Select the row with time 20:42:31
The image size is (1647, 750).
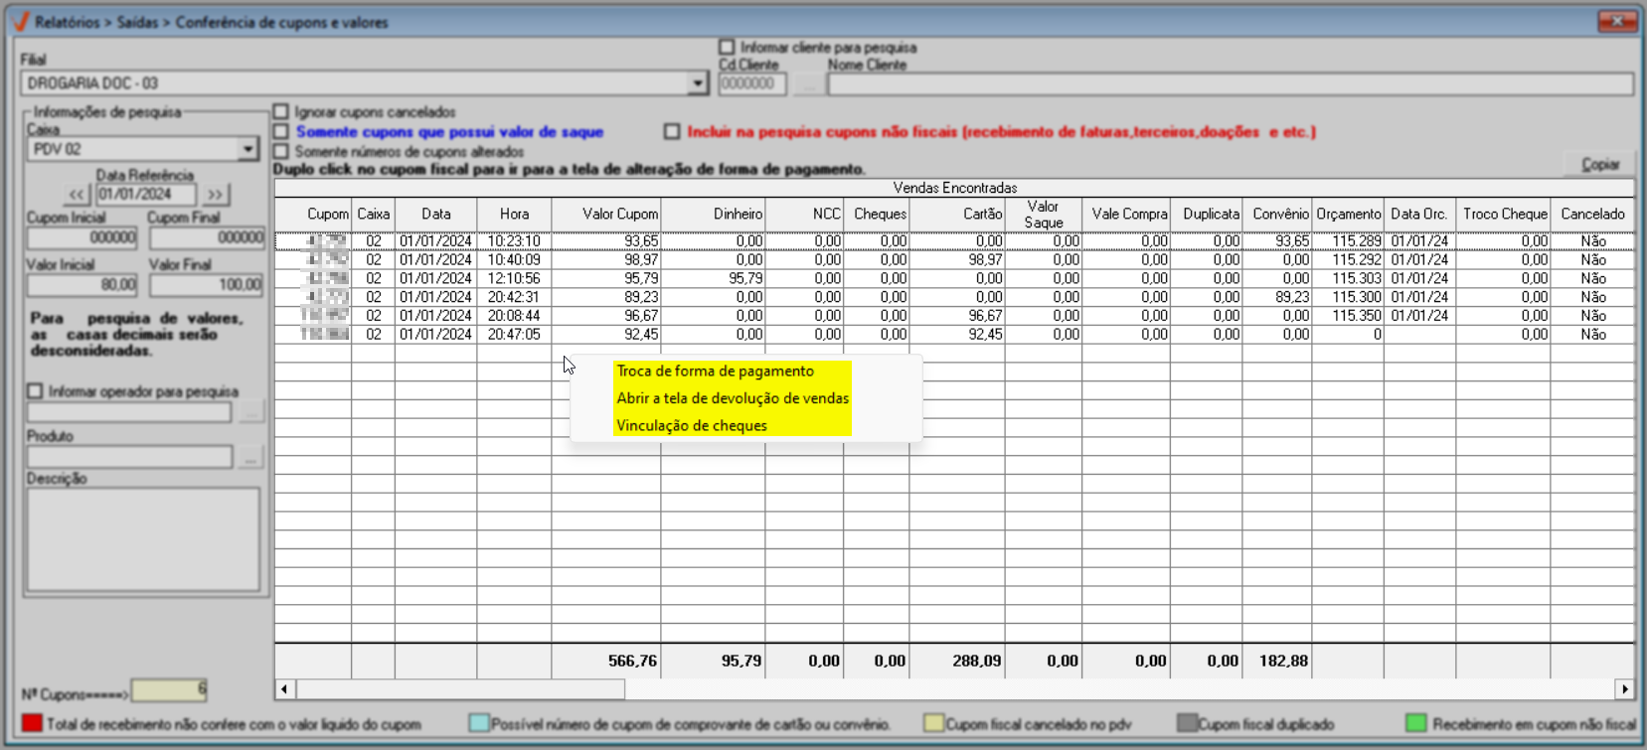pyautogui.click(x=954, y=297)
